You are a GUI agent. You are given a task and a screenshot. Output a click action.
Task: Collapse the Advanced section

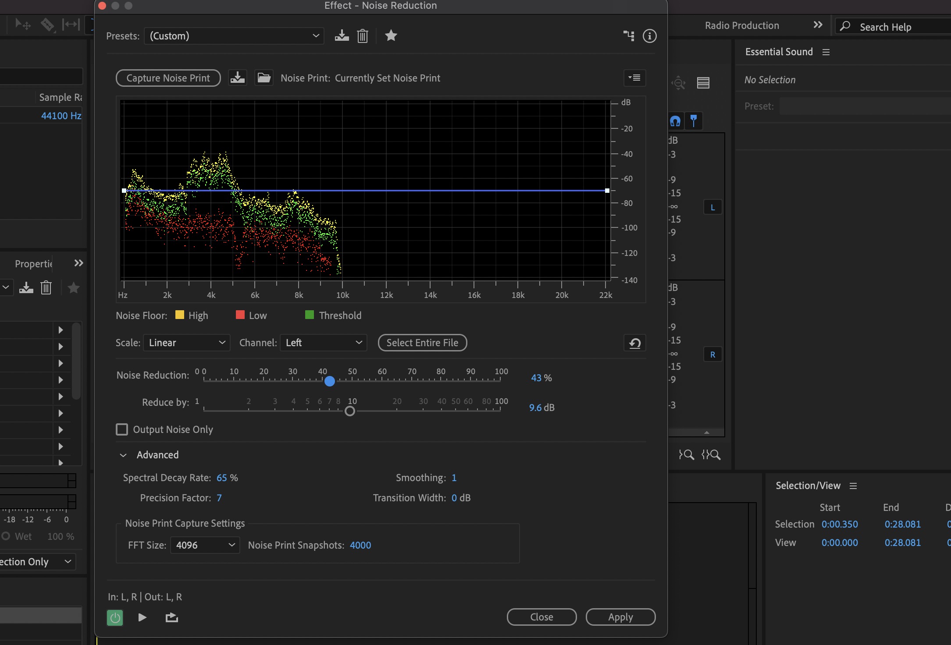click(124, 455)
